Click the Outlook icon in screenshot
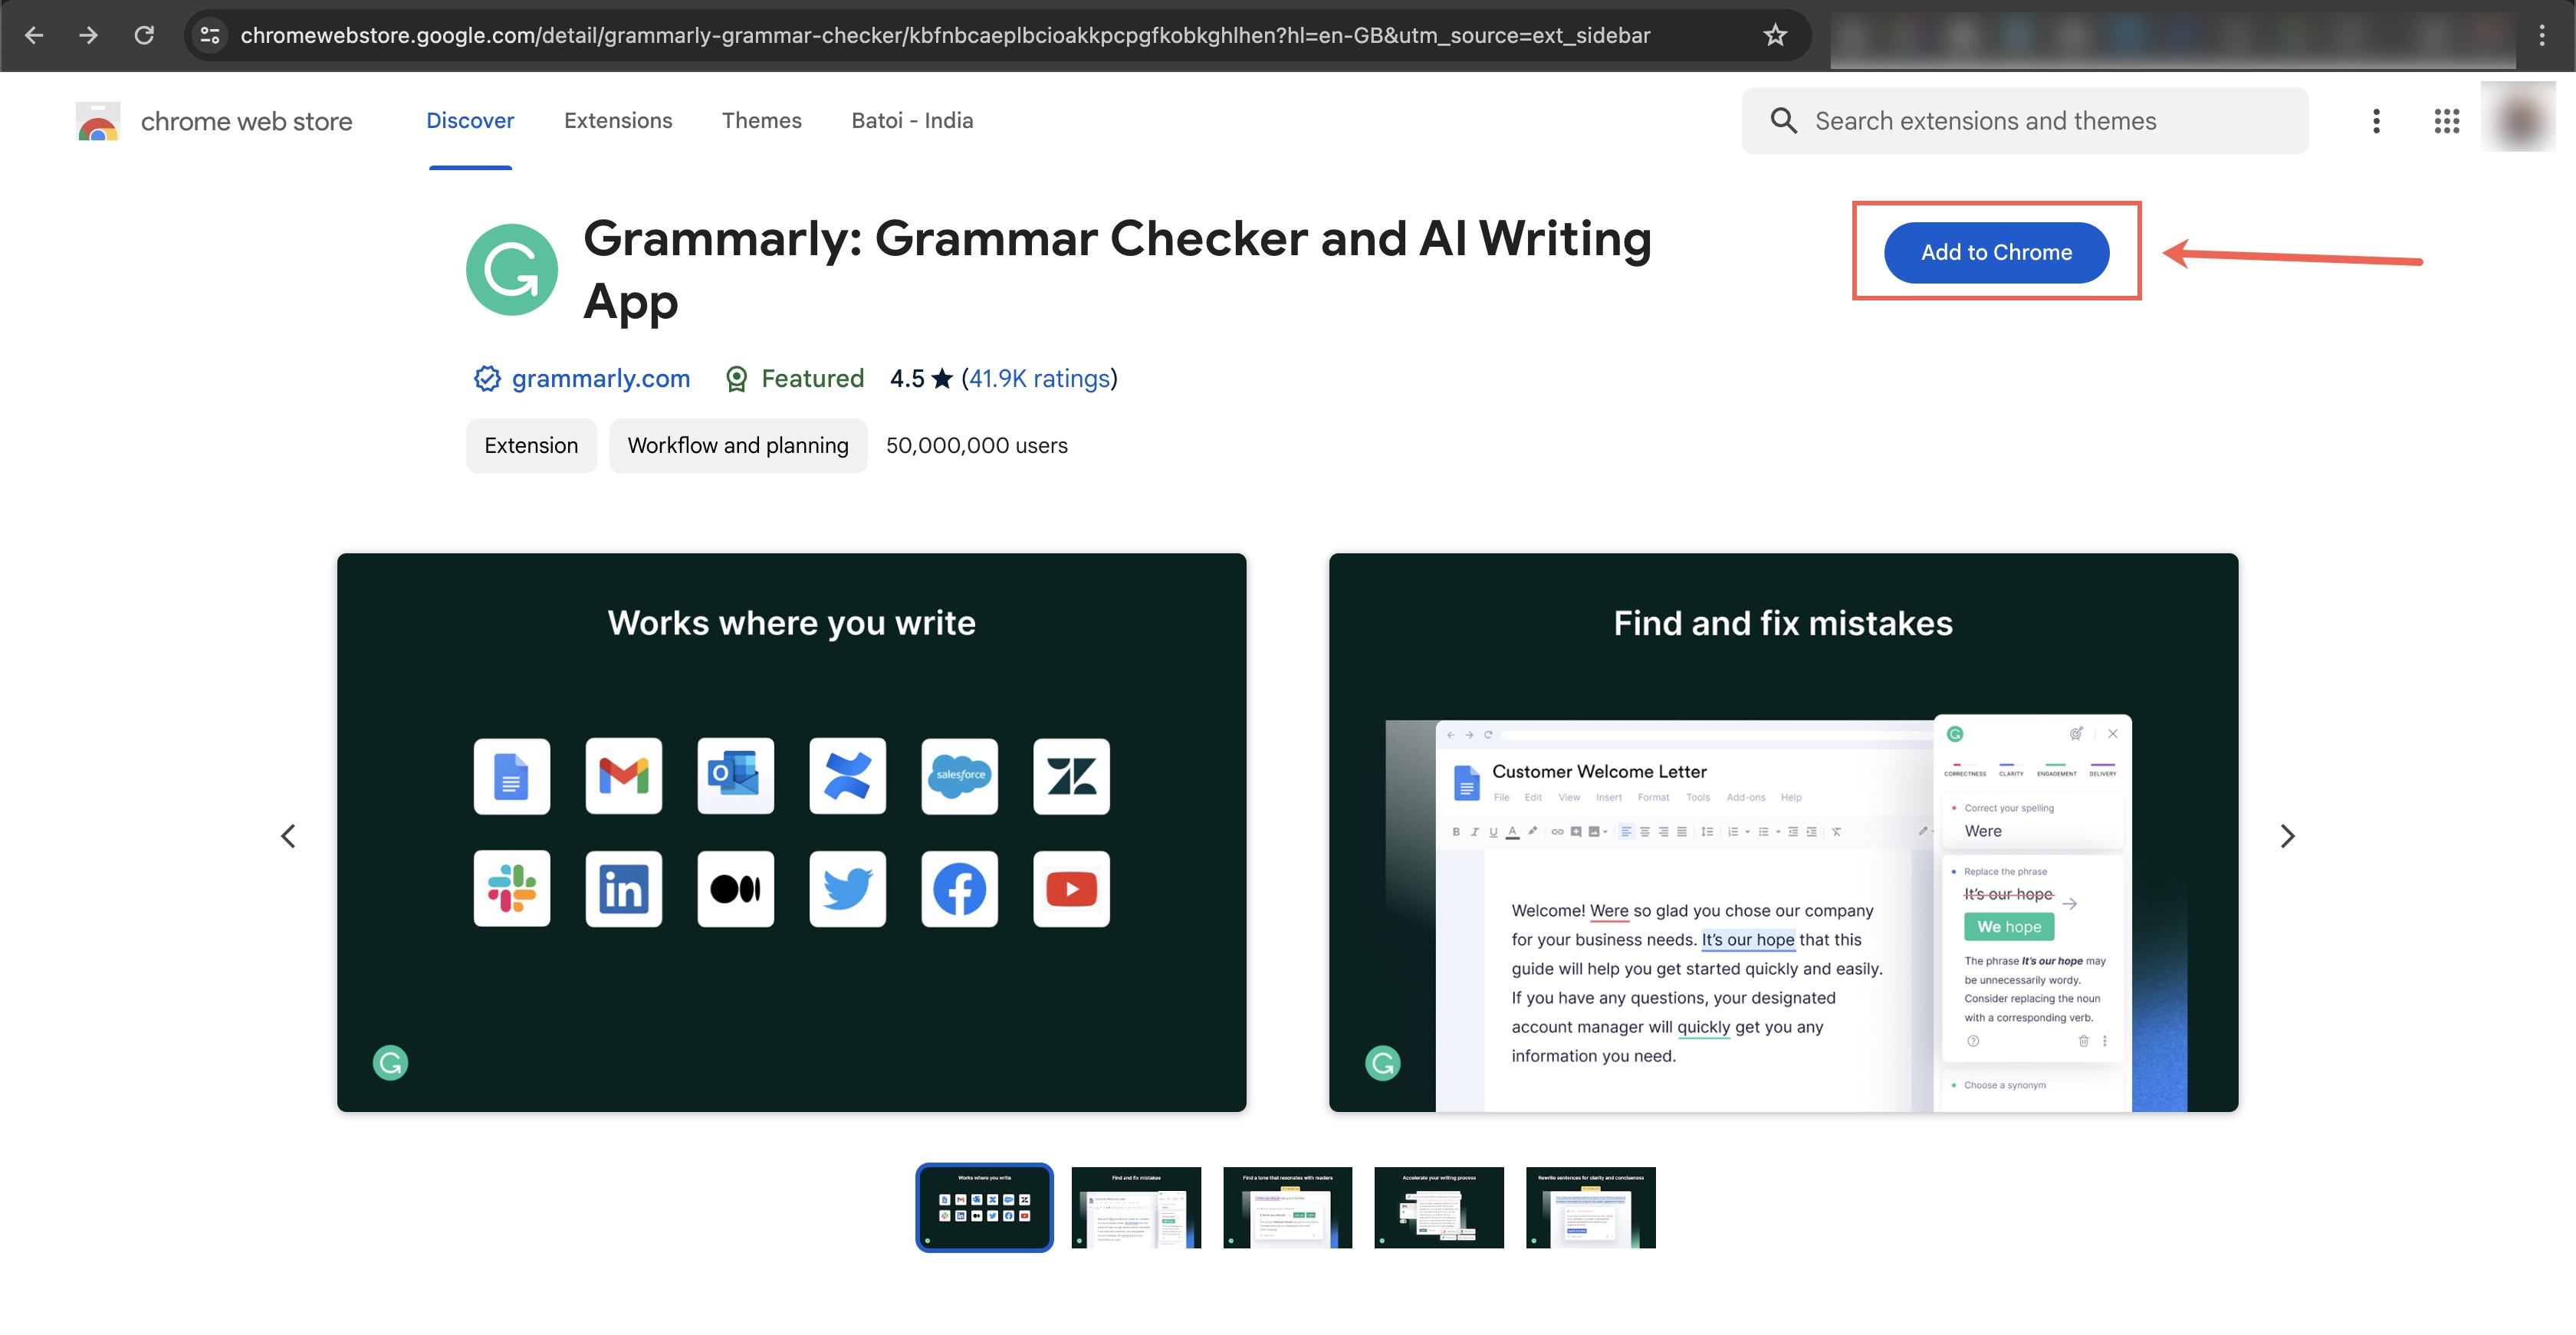2576x1335 pixels. click(x=736, y=776)
